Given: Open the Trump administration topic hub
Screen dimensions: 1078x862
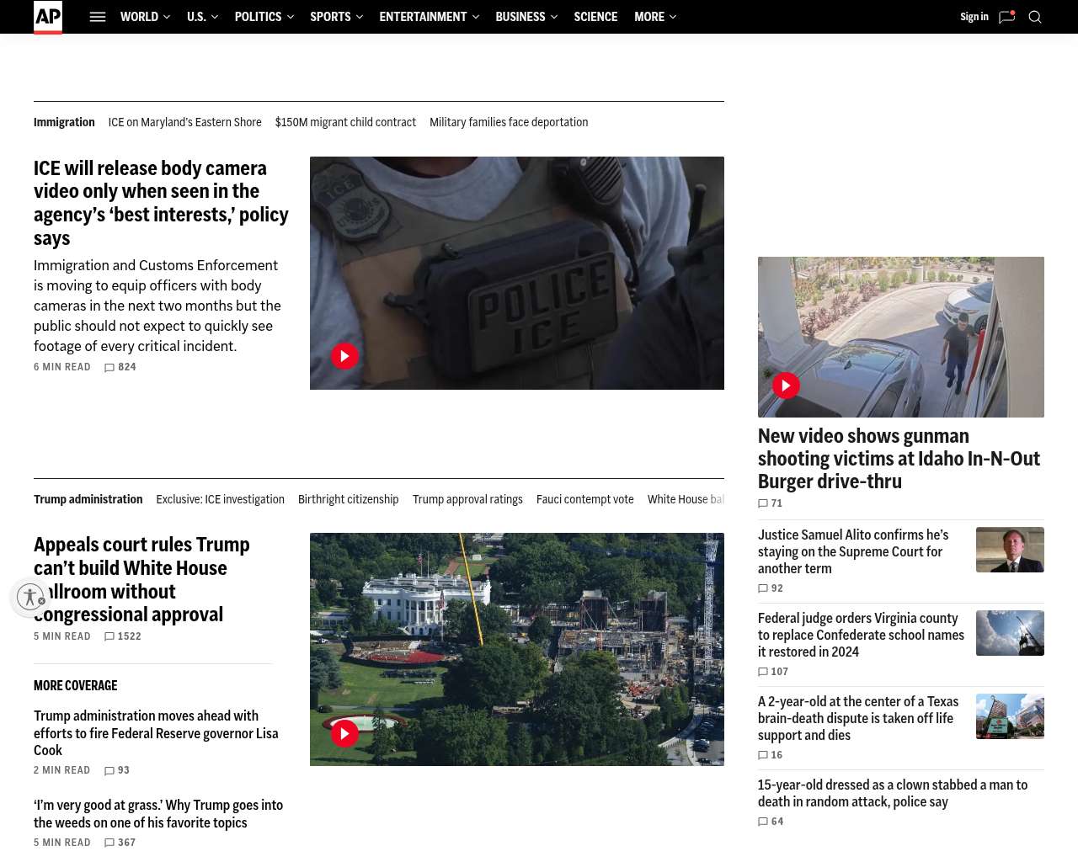Looking at the screenshot, I should coord(88,499).
